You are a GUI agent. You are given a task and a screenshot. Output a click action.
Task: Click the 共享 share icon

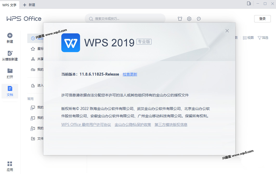pos(33,59)
